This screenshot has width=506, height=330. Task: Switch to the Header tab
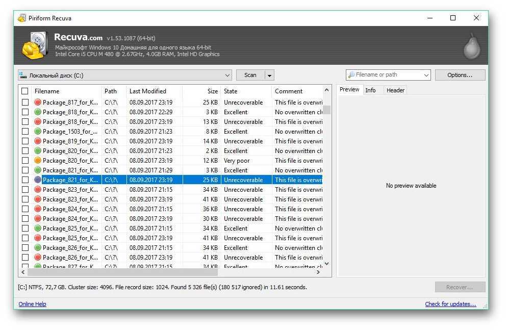(395, 90)
